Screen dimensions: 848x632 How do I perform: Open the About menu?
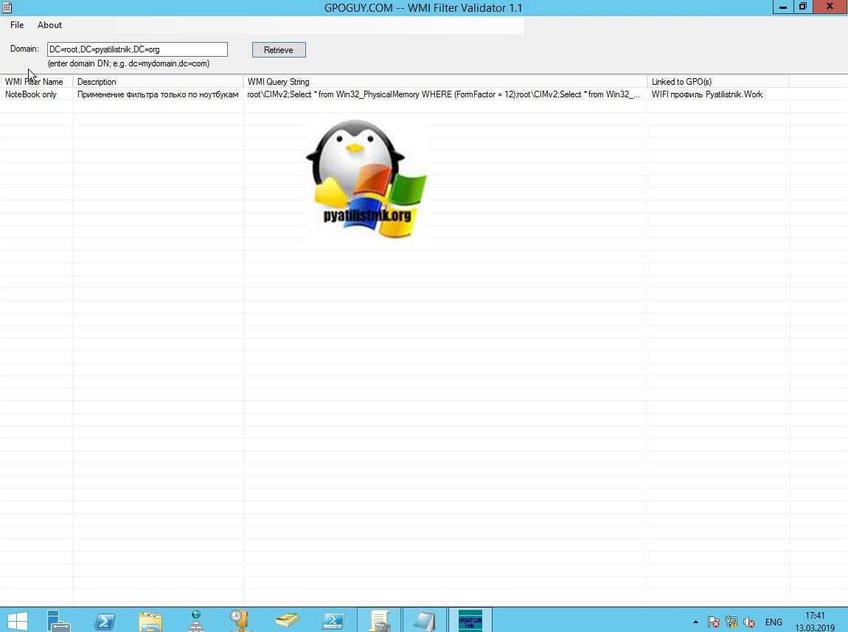coord(50,25)
